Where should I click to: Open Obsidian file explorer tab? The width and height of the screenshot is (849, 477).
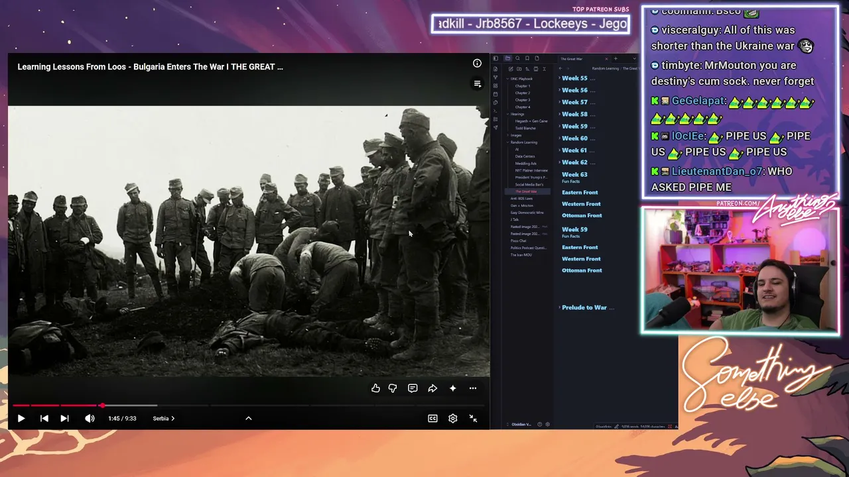(507, 58)
